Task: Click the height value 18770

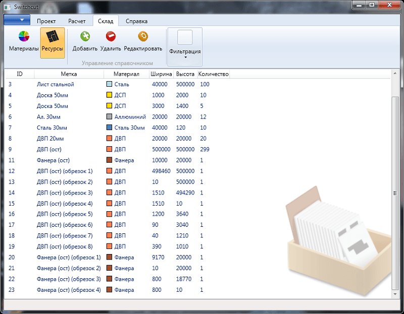Action: [184, 279]
